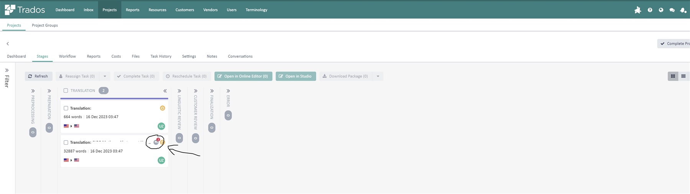Open the Help question mark icon
The image size is (690, 194).
pos(650,10)
